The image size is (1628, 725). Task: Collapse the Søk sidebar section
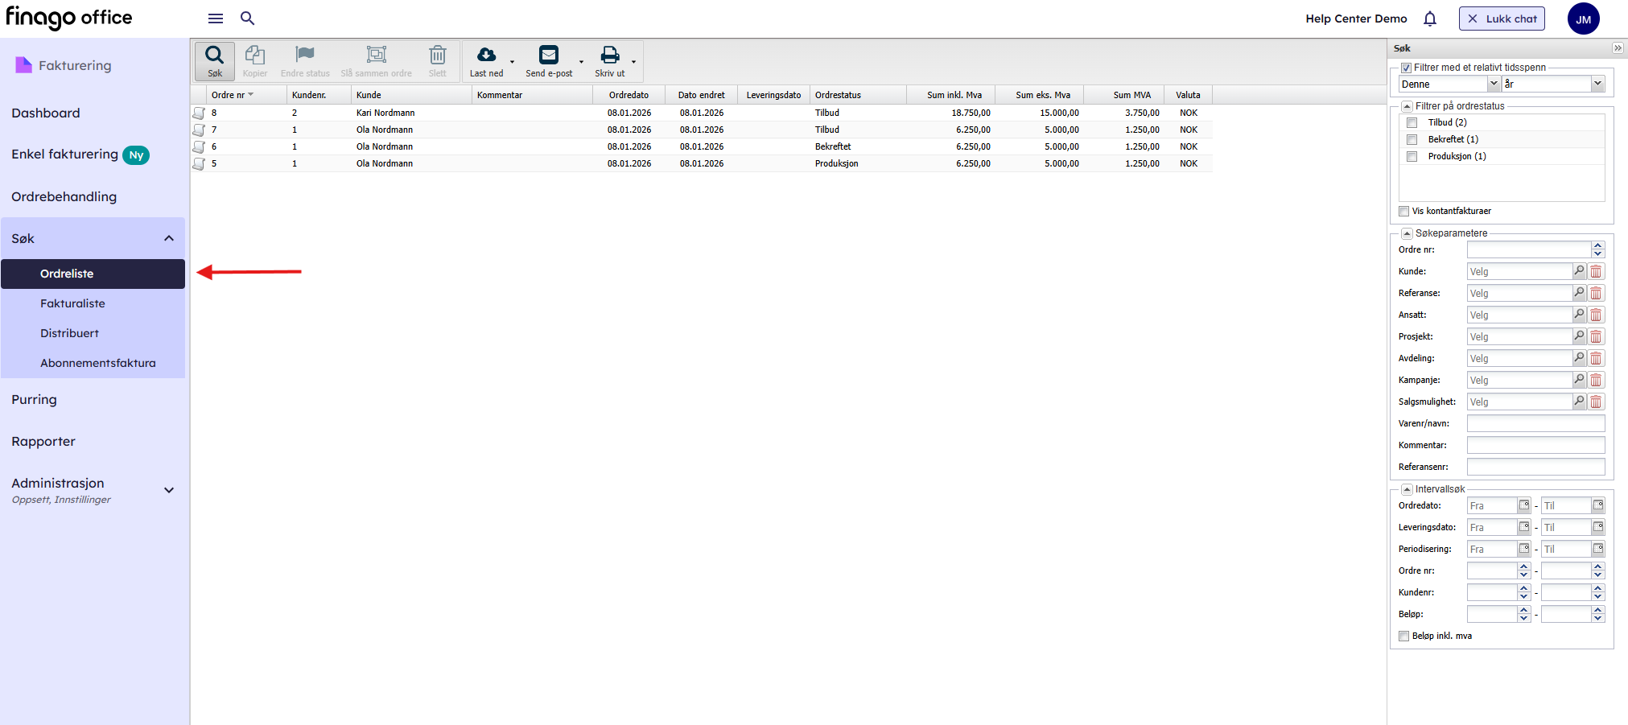tap(169, 238)
